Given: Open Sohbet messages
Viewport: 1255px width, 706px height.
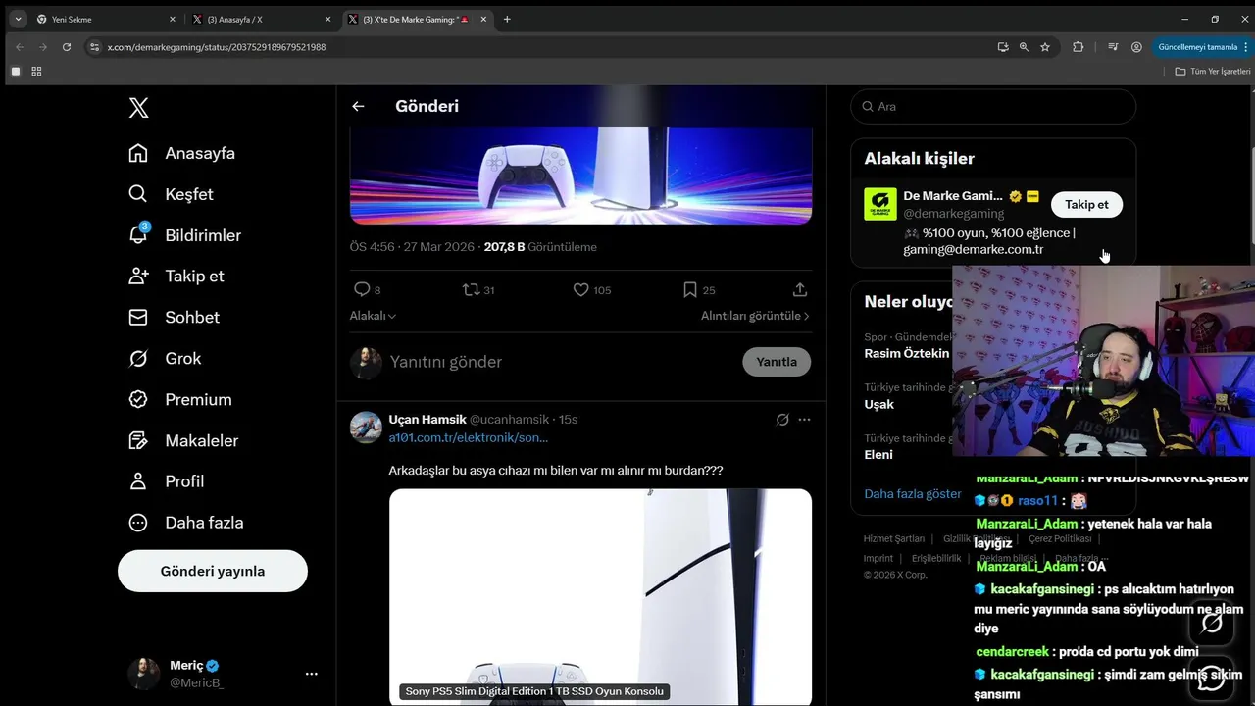Looking at the screenshot, I should tap(174, 317).
